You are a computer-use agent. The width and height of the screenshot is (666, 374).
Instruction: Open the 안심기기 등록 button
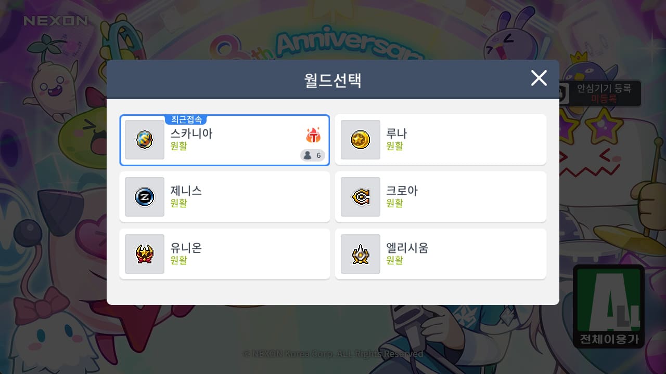pyautogui.click(x=599, y=94)
